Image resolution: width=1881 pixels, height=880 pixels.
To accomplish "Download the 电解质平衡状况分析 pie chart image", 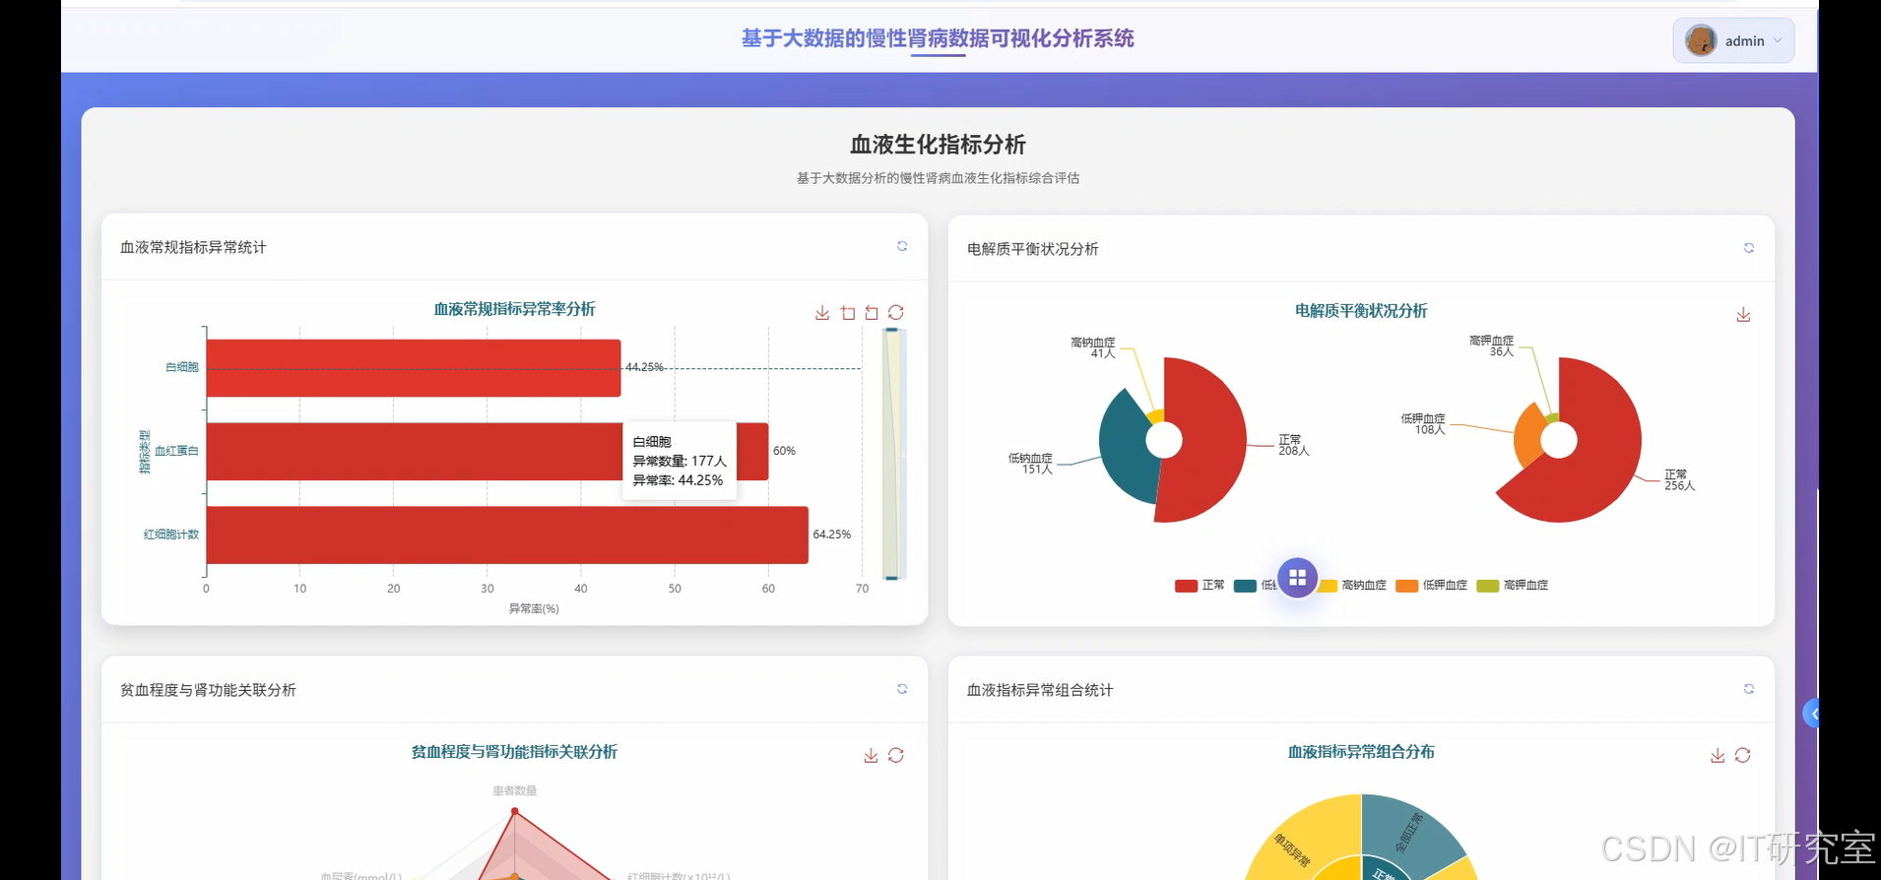I will pos(1743,314).
